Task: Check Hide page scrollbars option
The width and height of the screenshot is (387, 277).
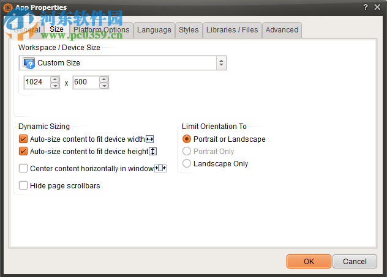Action: tap(24, 185)
